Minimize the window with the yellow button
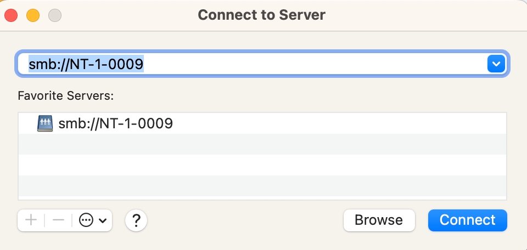This screenshot has height=250, width=527. click(33, 15)
